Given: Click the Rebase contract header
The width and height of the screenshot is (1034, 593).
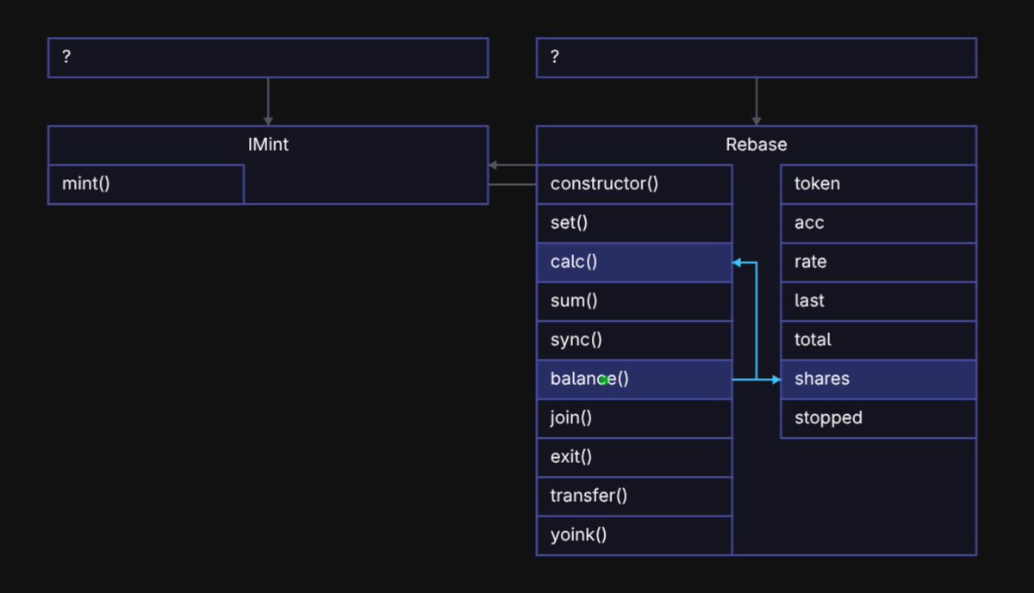Looking at the screenshot, I should [x=757, y=145].
